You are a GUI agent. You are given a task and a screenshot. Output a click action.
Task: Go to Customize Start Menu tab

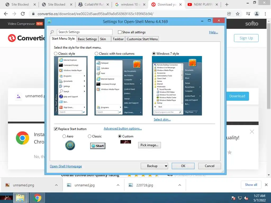tap(142, 39)
